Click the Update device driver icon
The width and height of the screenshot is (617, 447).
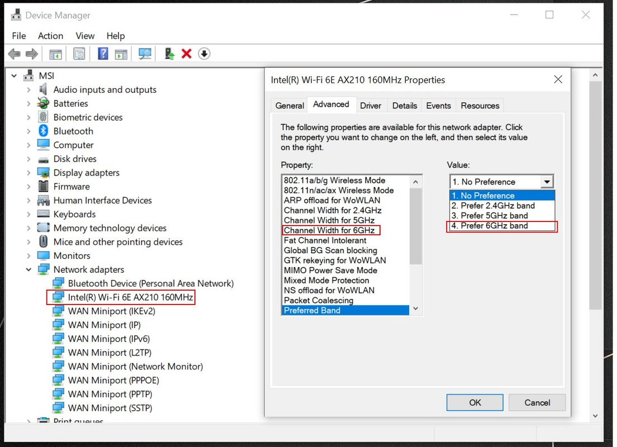[169, 54]
